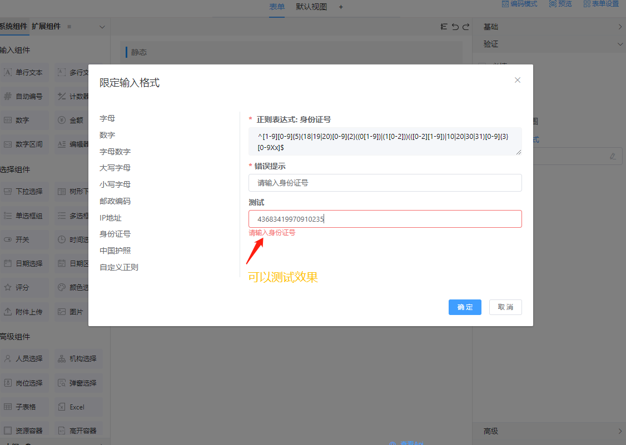Click the add view plus icon

[x=341, y=7]
